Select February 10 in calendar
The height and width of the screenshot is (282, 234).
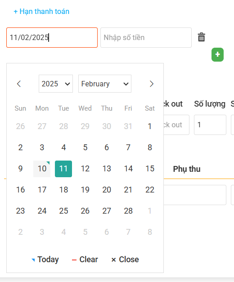click(x=42, y=169)
